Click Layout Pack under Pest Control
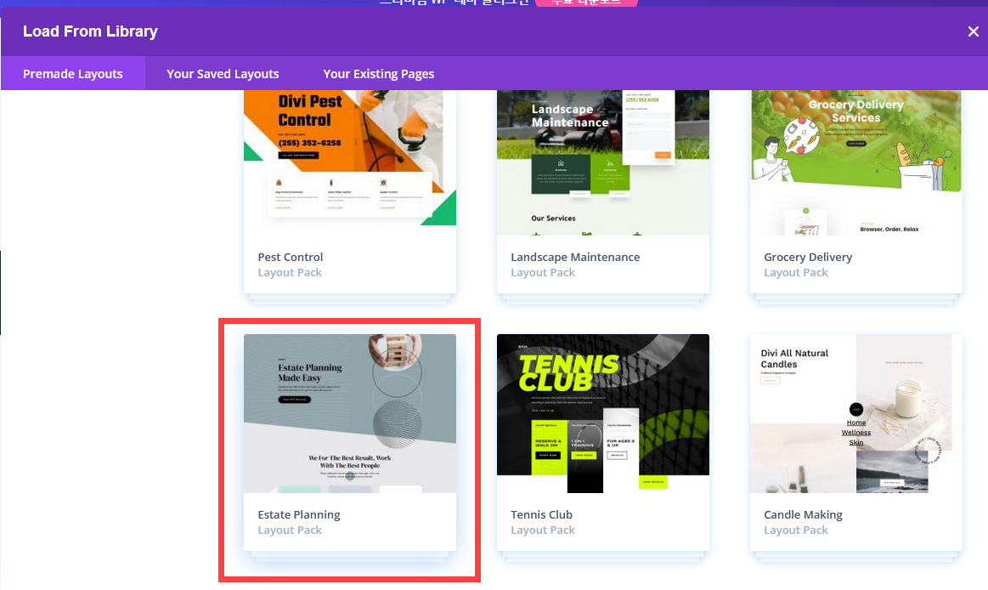 pyautogui.click(x=290, y=273)
